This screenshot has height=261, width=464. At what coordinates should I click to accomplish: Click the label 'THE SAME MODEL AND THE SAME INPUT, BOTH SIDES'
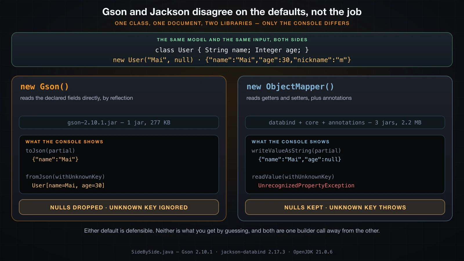pos(232,40)
